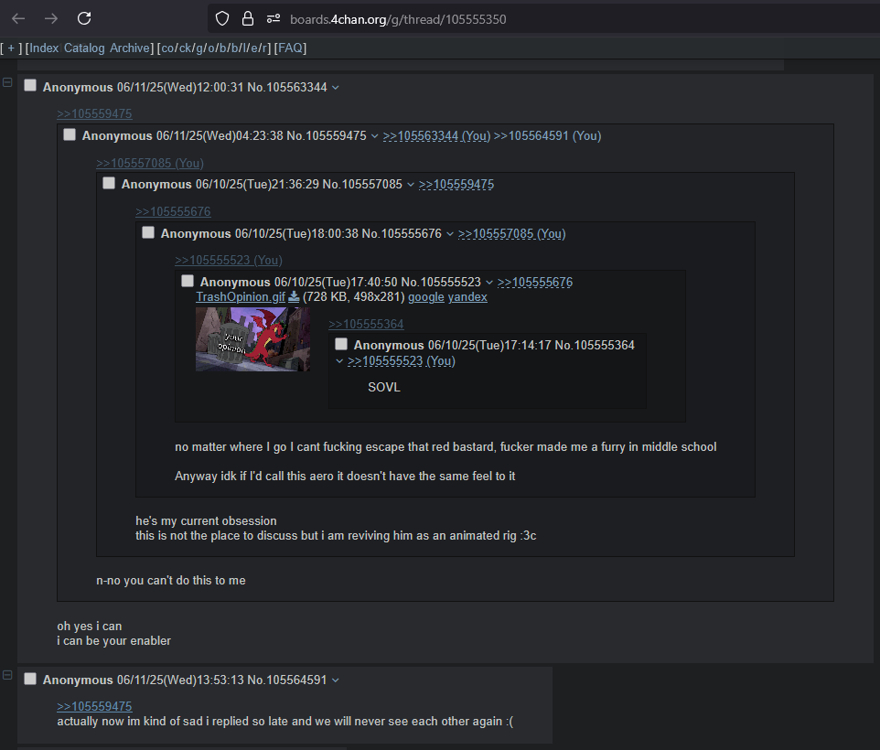Go to the ck board
This screenshot has height=750, width=880.
(x=185, y=48)
